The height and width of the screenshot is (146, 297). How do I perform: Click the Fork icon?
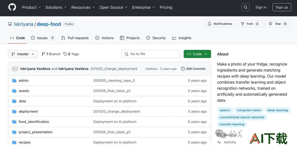point(243,24)
